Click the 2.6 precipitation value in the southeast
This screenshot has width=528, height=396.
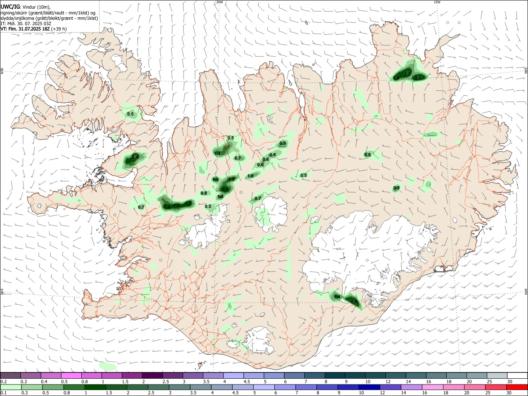[x=354, y=302]
